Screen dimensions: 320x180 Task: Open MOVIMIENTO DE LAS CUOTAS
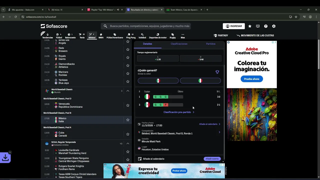255,35
